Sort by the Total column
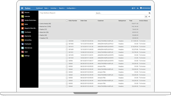The image size is (171, 96). [x=131, y=21]
